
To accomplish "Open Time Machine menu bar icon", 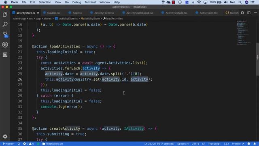I will pos(180,2).
